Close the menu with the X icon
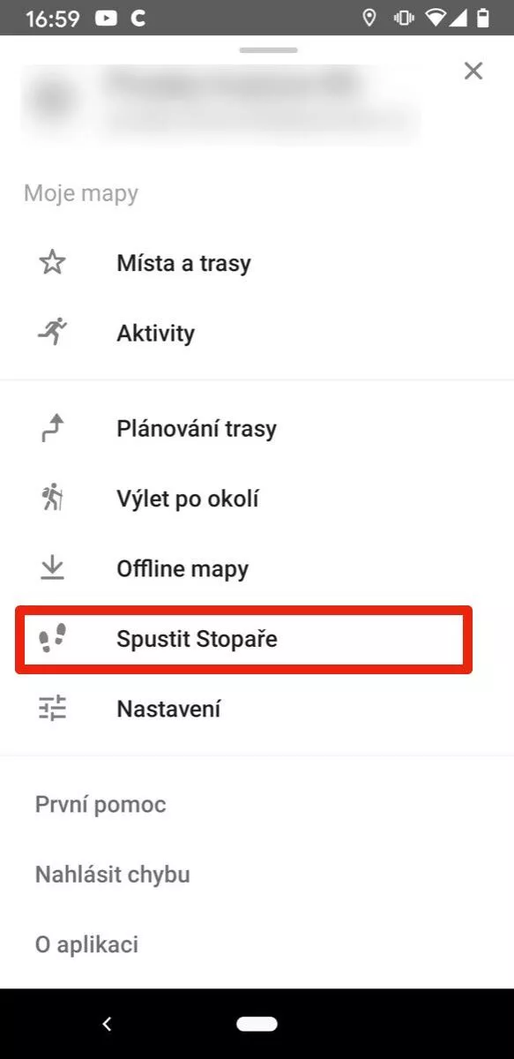The image size is (514, 1059). 473,71
